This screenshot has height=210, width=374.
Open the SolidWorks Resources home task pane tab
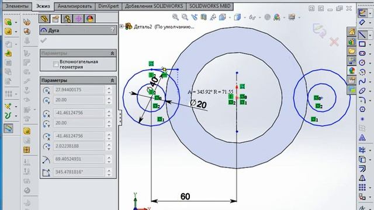pos(352,32)
